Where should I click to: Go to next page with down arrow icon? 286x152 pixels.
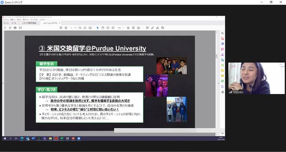66,28
